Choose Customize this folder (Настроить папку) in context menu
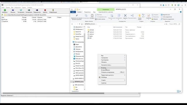Image resolution: width=187 pixels, height=105 pixels. coord(112,65)
